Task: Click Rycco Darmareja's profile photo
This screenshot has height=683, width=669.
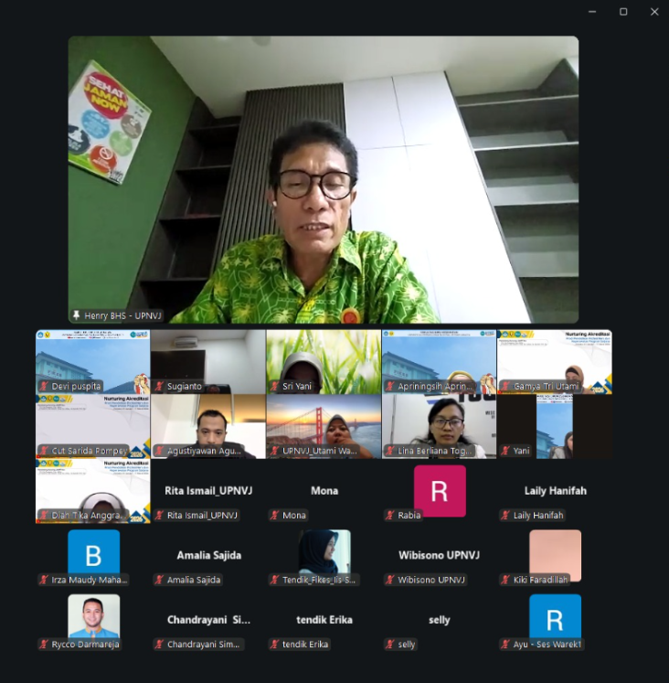Action: (93, 617)
